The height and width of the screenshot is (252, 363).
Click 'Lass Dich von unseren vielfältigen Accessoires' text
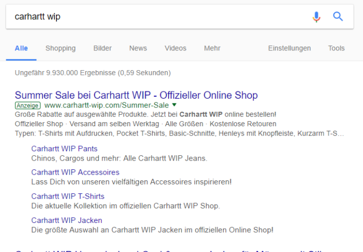point(131,182)
